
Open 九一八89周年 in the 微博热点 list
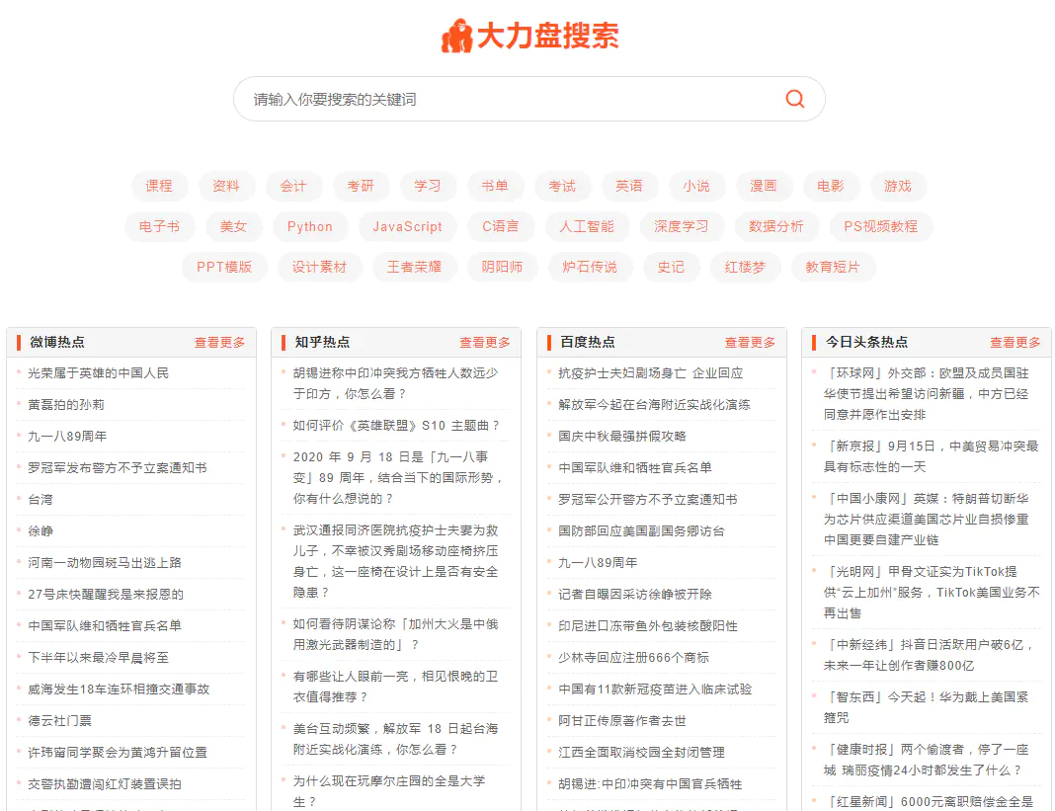pos(67,437)
